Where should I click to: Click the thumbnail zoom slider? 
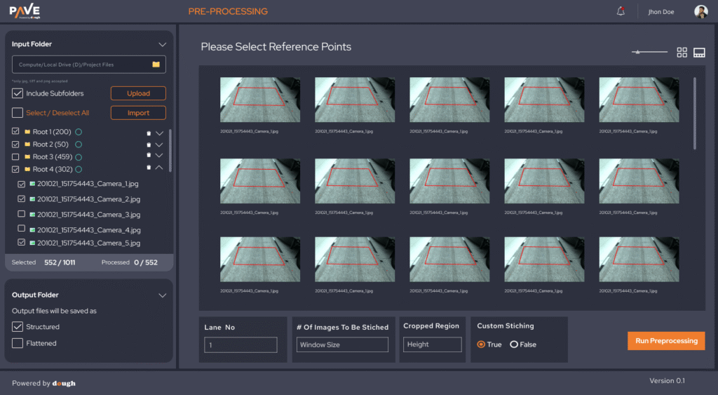pyautogui.click(x=649, y=52)
